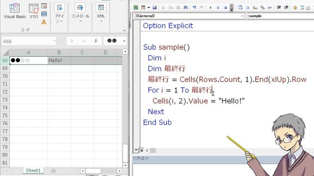The height and width of the screenshot is (176, 314).
Task: Switch to Full Module View toggle button
Action: (141, 150)
